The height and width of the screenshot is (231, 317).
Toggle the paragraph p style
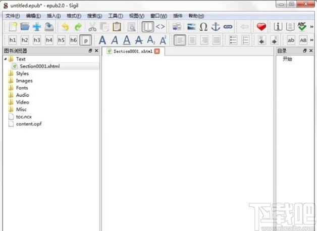pyautogui.click(x=86, y=40)
